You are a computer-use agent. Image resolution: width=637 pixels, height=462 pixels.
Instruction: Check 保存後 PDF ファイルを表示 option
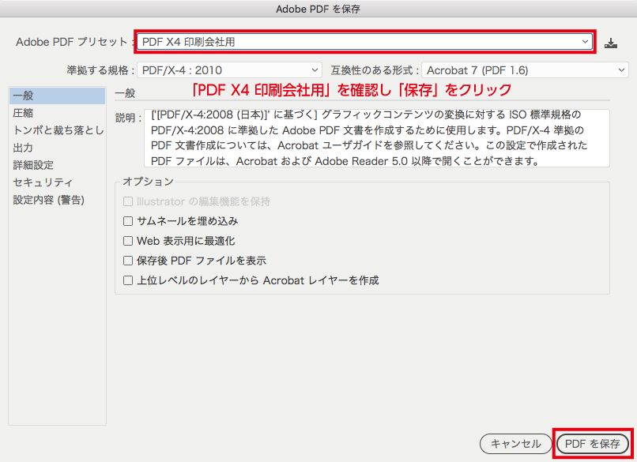click(128, 261)
